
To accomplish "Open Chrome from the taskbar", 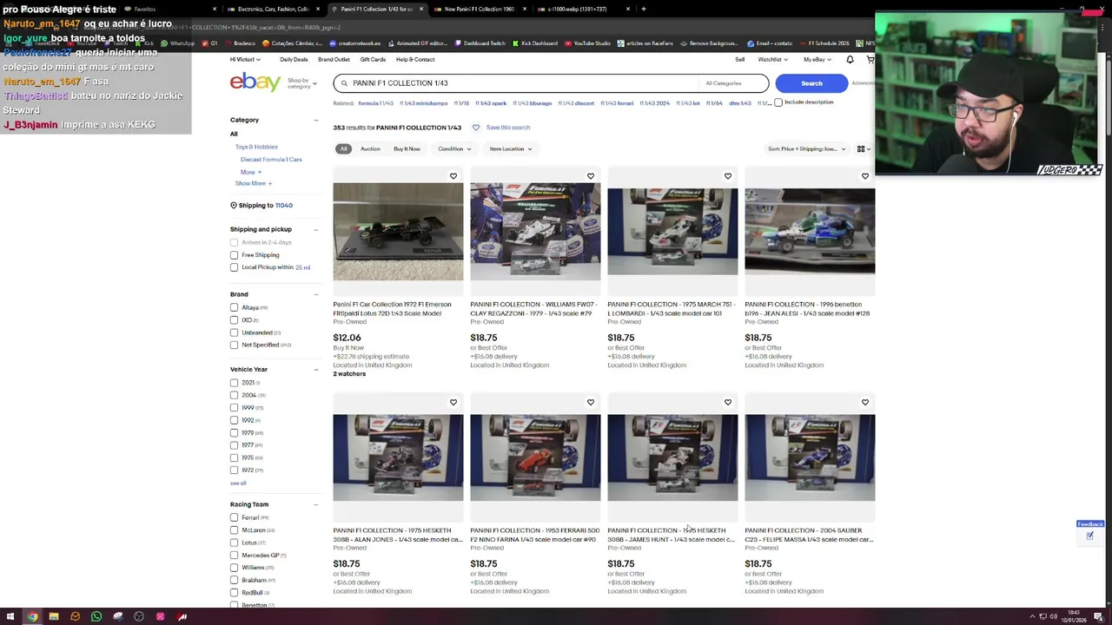I will 32,616.
